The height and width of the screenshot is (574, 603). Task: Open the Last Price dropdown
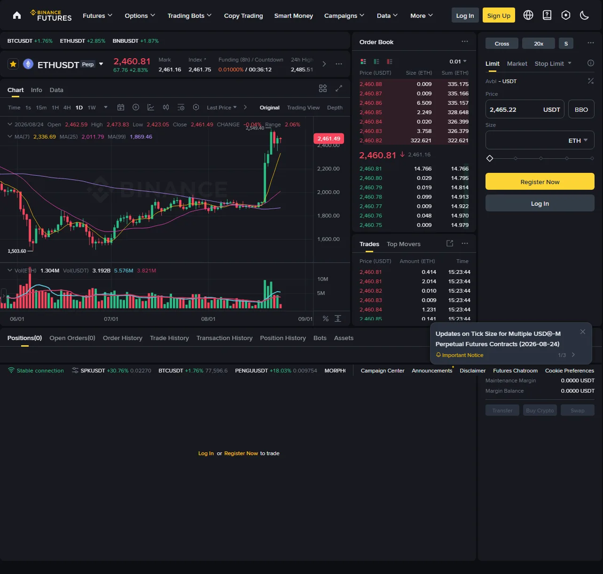(x=222, y=108)
